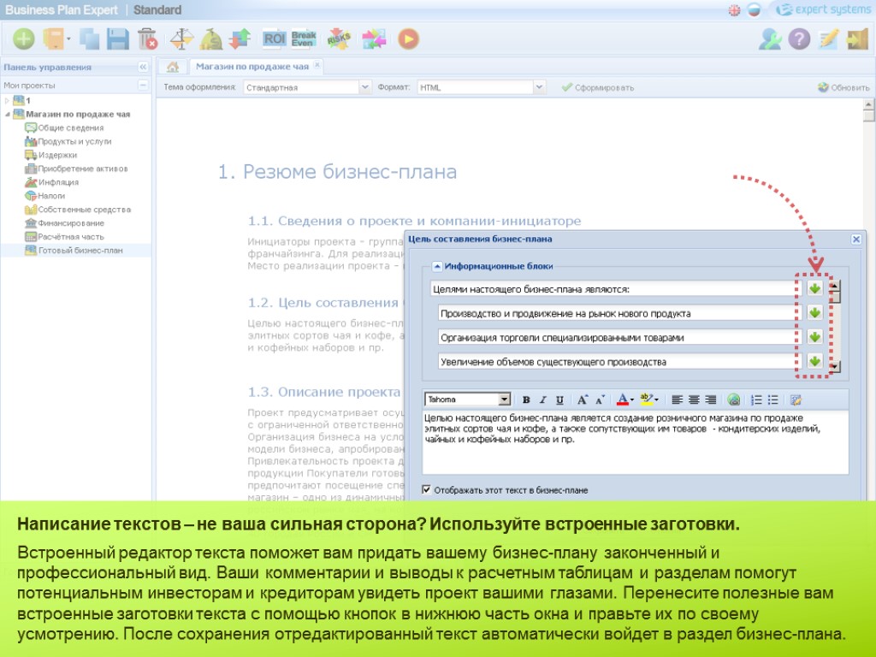Click the red-green arrows cash flow icon
The image size is (876, 657).
[240, 39]
